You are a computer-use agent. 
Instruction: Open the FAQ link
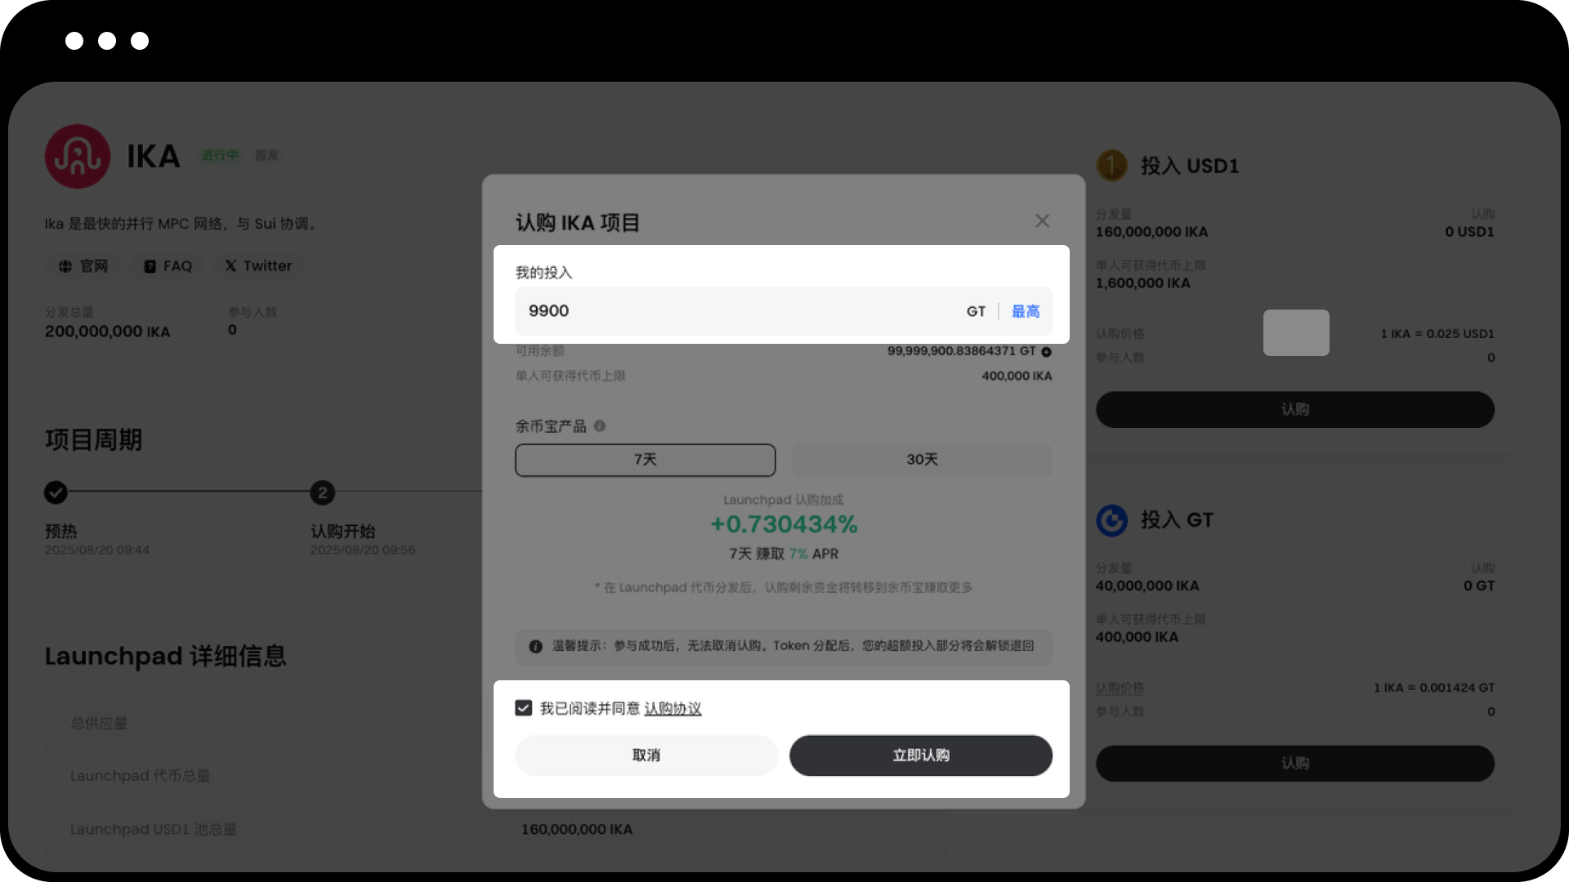(168, 266)
